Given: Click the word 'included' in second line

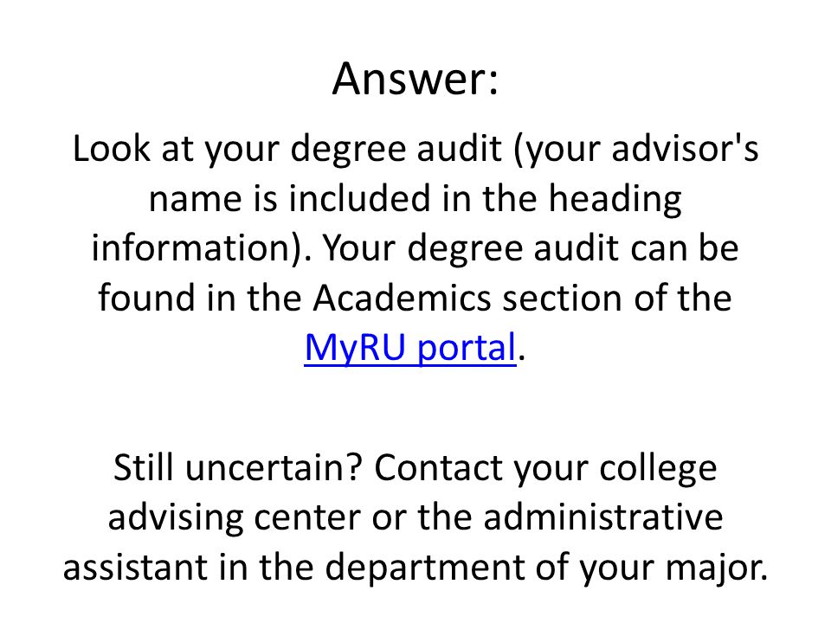Looking at the screenshot, I should [359, 198].
